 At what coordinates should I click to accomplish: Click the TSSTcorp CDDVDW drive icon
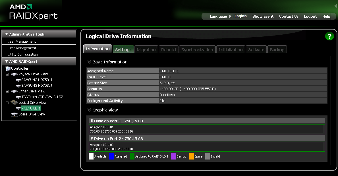click(x=18, y=97)
